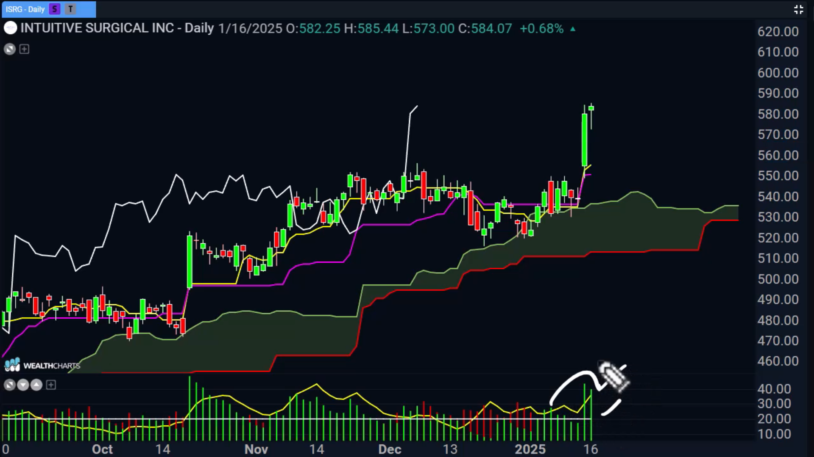Click the green up-triangle next to the percent change
The height and width of the screenshot is (457, 814).
point(573,29)
